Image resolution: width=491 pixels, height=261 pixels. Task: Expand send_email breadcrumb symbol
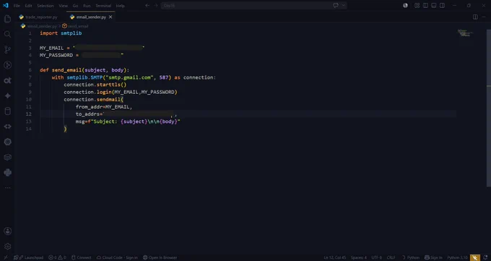coord(75,26)
